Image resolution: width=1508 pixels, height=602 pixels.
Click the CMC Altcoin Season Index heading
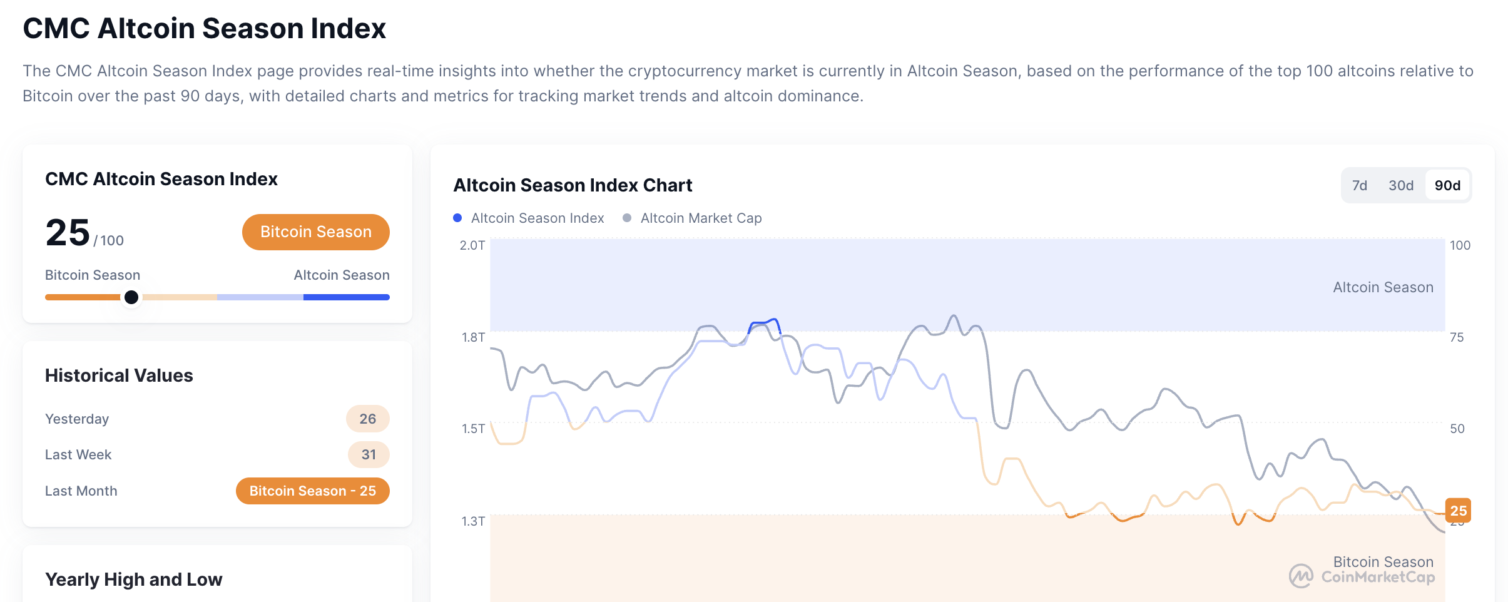161,179
